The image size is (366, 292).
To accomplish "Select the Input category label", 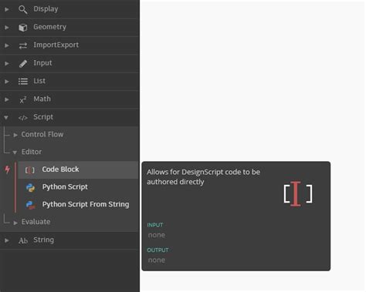I will (42, 63).
